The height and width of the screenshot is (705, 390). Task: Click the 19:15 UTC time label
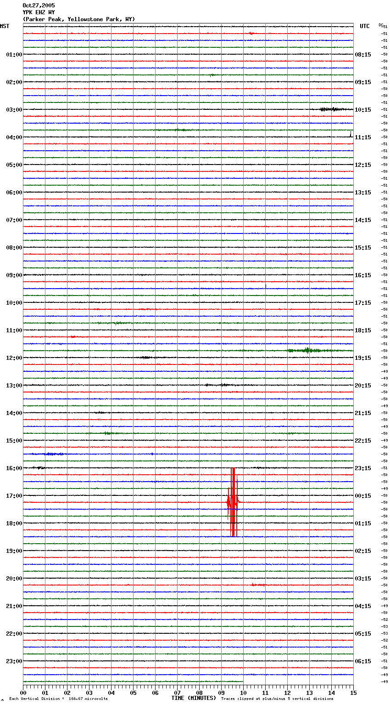pyautogui.click(x=363, y=358)
